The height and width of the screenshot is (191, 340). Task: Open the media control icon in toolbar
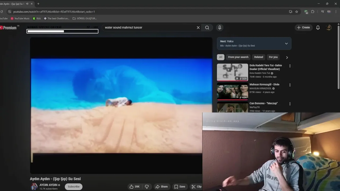322,12
